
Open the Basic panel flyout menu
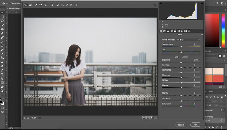click(x=202, y=35)
